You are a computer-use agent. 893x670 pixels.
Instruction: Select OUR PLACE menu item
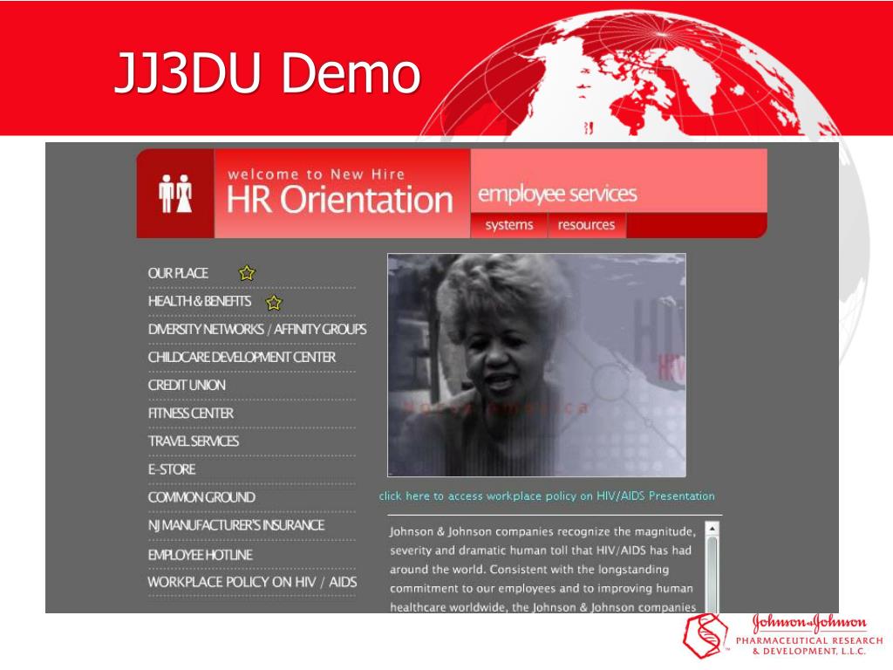[x=178, y=273]
